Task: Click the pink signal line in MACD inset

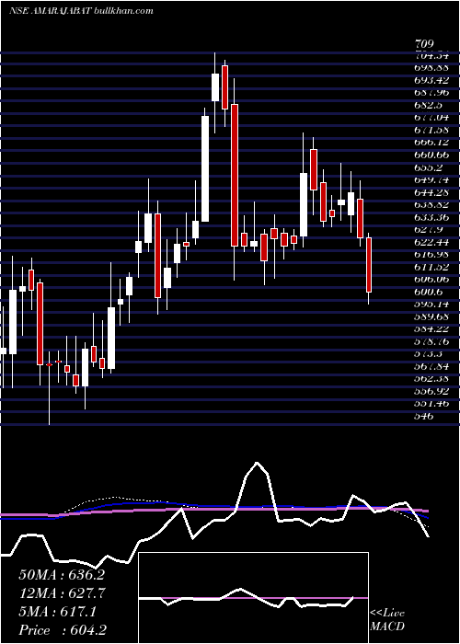Action: pyautogui.click(x=253, y=598)
